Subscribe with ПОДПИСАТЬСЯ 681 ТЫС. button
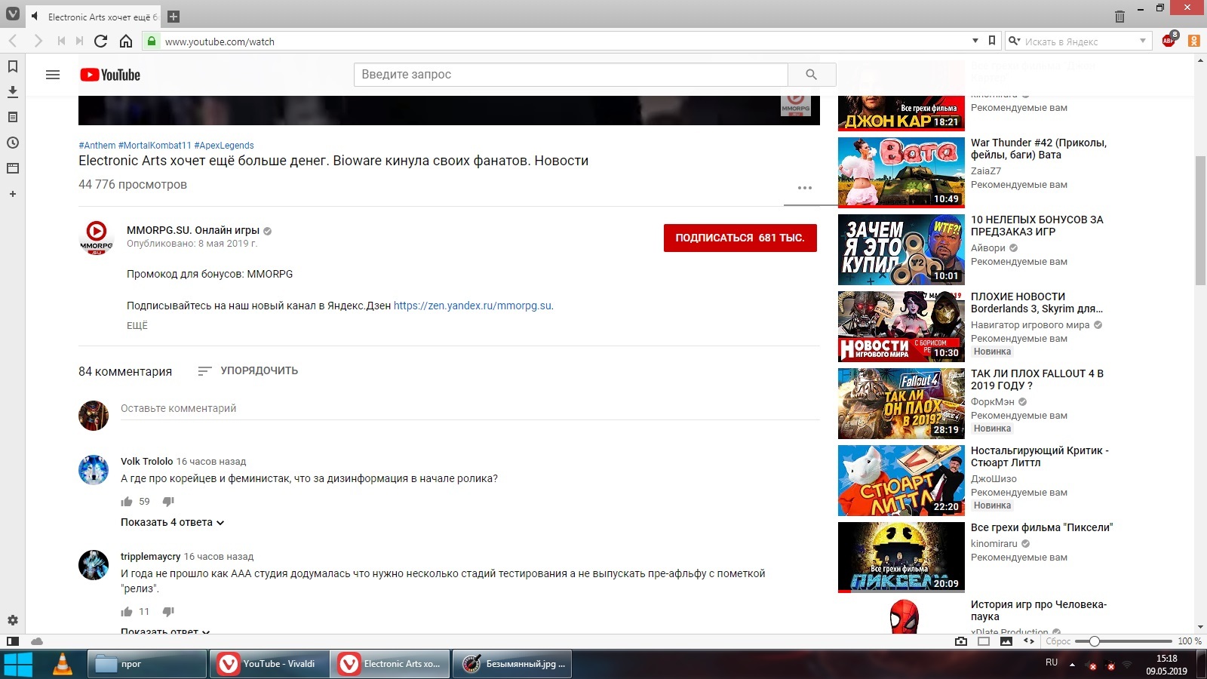1207x679 pixels. click(x=740, y=238)
